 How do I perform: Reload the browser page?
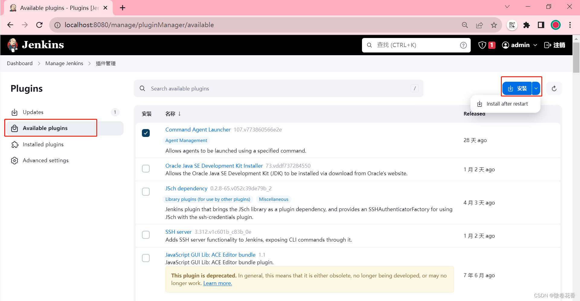coord(39,25)
